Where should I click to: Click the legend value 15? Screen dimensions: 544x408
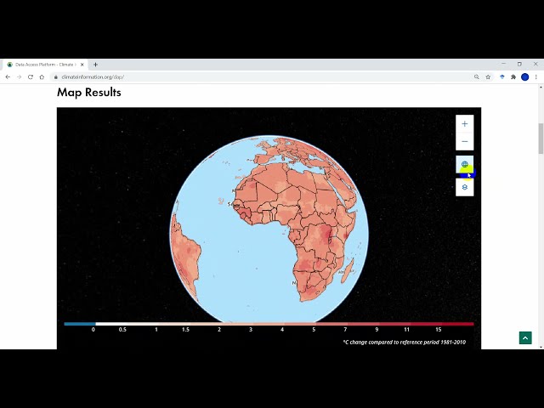439,330
